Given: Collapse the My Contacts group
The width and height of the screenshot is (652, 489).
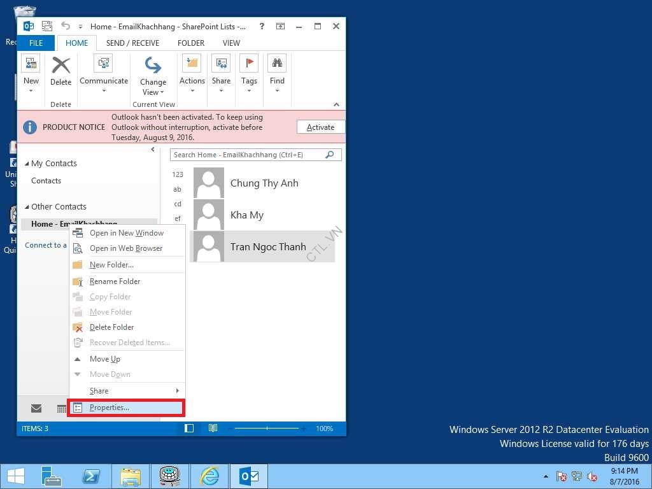Looking at the screenshot, I should pos(27,164).
